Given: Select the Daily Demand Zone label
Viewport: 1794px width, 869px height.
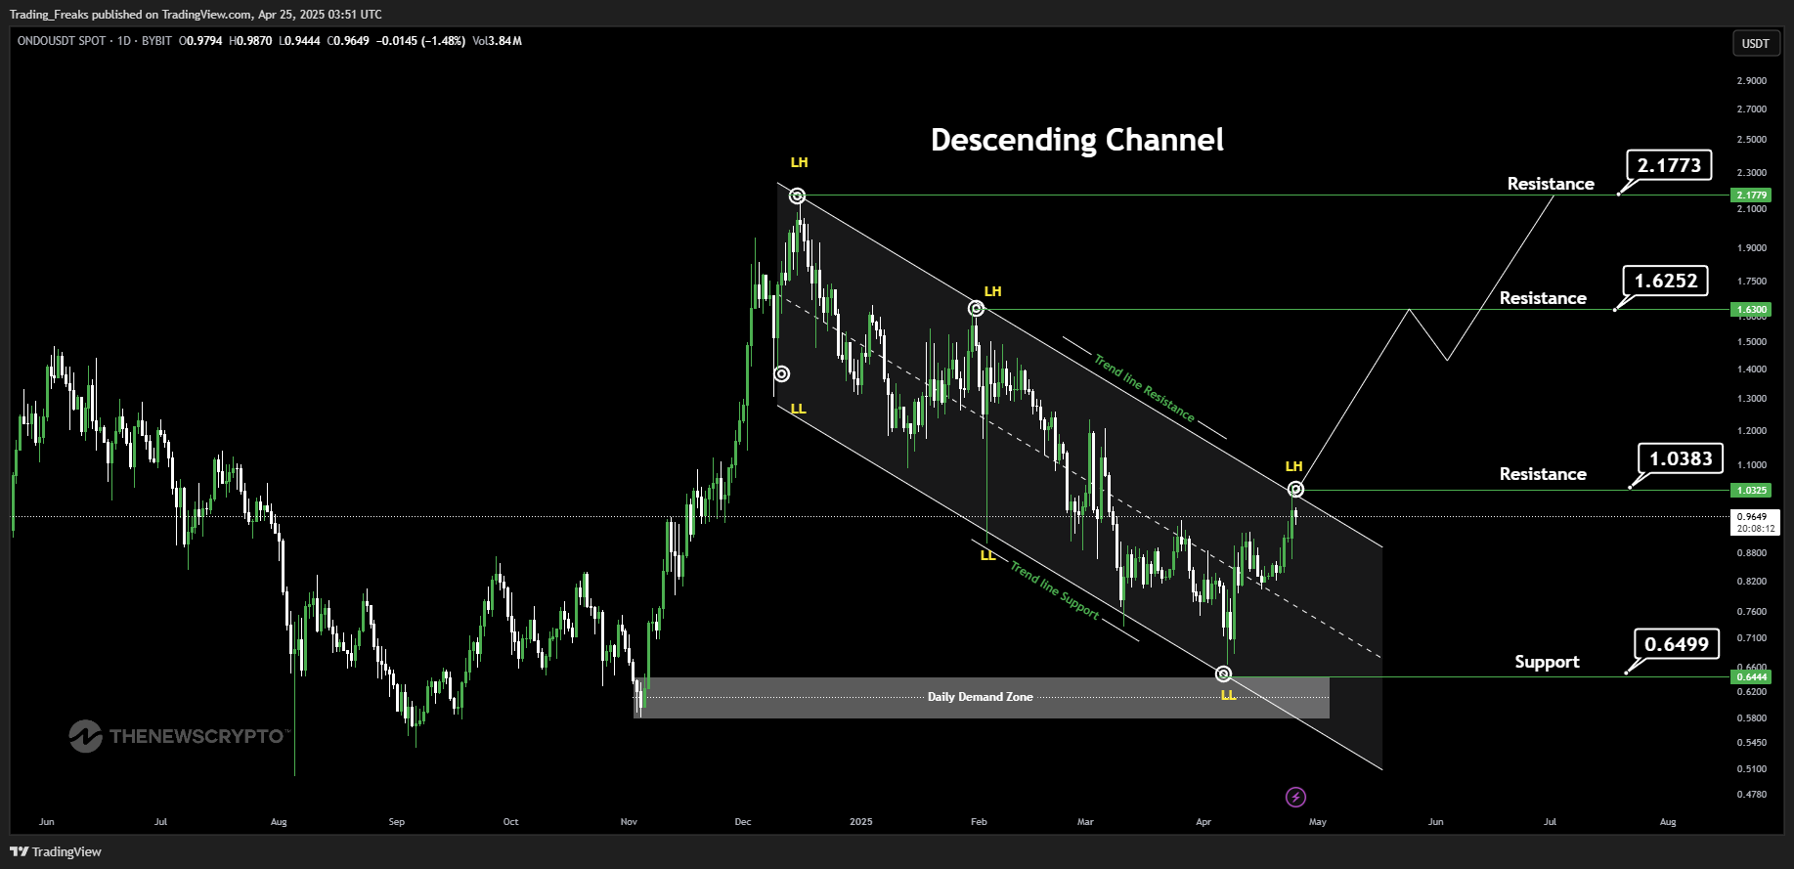Looking at the screenshot, I should pyautogui.click(x=980, y=697).
